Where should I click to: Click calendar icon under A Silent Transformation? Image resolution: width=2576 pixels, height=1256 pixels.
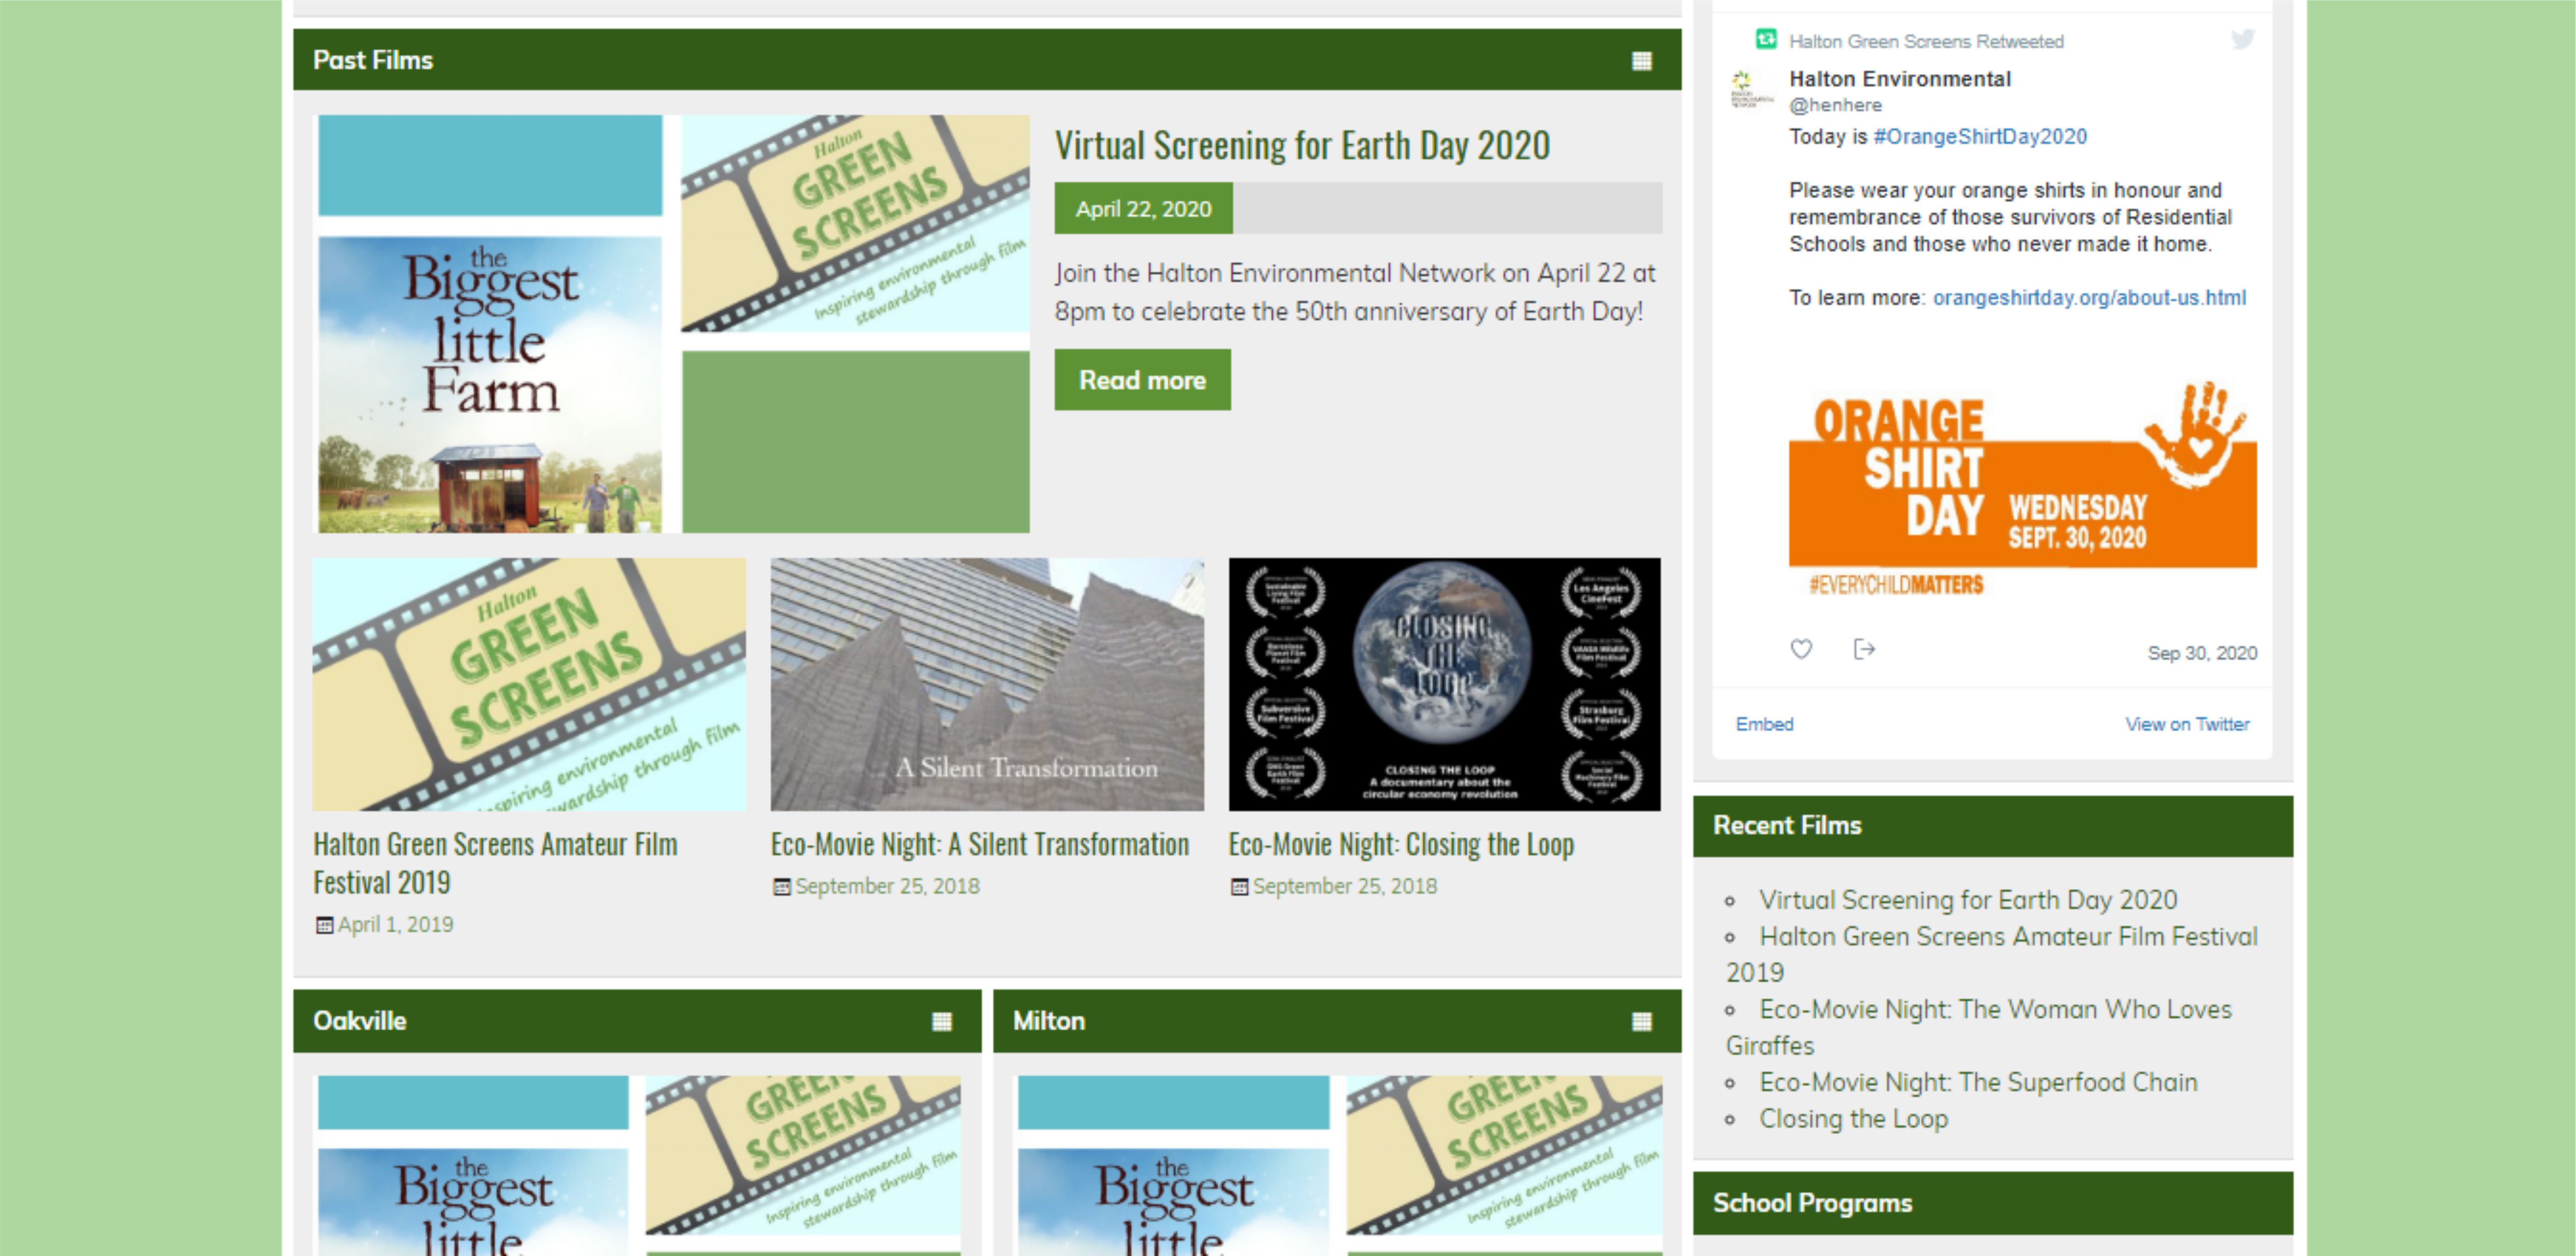(x=782, y=887)
